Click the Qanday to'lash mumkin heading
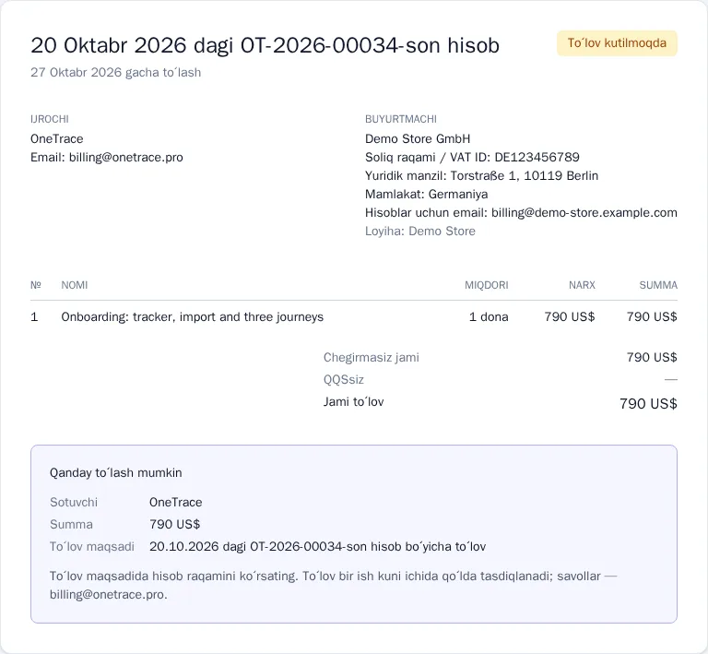This screenshot has height=654, width=708. point(115,473)
